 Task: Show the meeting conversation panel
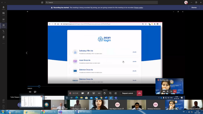110,93
